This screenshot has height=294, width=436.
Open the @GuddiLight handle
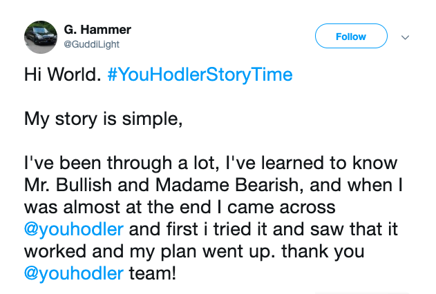pos(91,44)
